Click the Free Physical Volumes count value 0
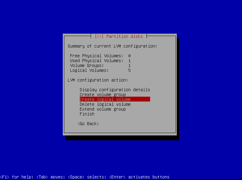Image resolution: width=242 pixels, height=180 pixels. coord(129,56)
